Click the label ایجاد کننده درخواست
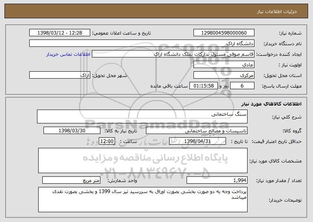 pyautogui.click(x=279, y=54)
